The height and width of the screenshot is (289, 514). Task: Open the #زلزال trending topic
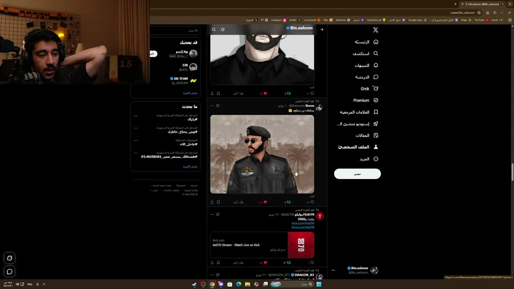coord(192,119)
